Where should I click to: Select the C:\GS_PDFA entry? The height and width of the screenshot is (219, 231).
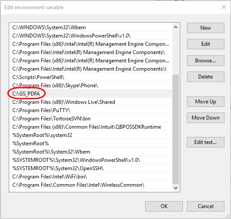click(91, 93)
